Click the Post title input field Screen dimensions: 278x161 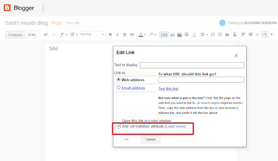click(x=139, y=23)
